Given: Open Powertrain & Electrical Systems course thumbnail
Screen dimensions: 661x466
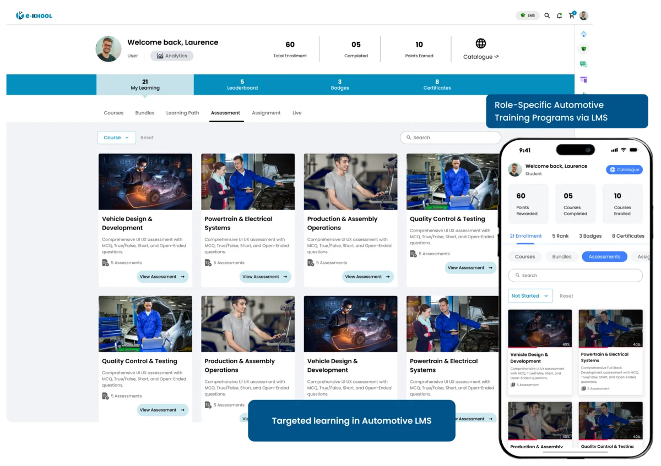Looking at the screenshot, I should (x=248, y=182).
